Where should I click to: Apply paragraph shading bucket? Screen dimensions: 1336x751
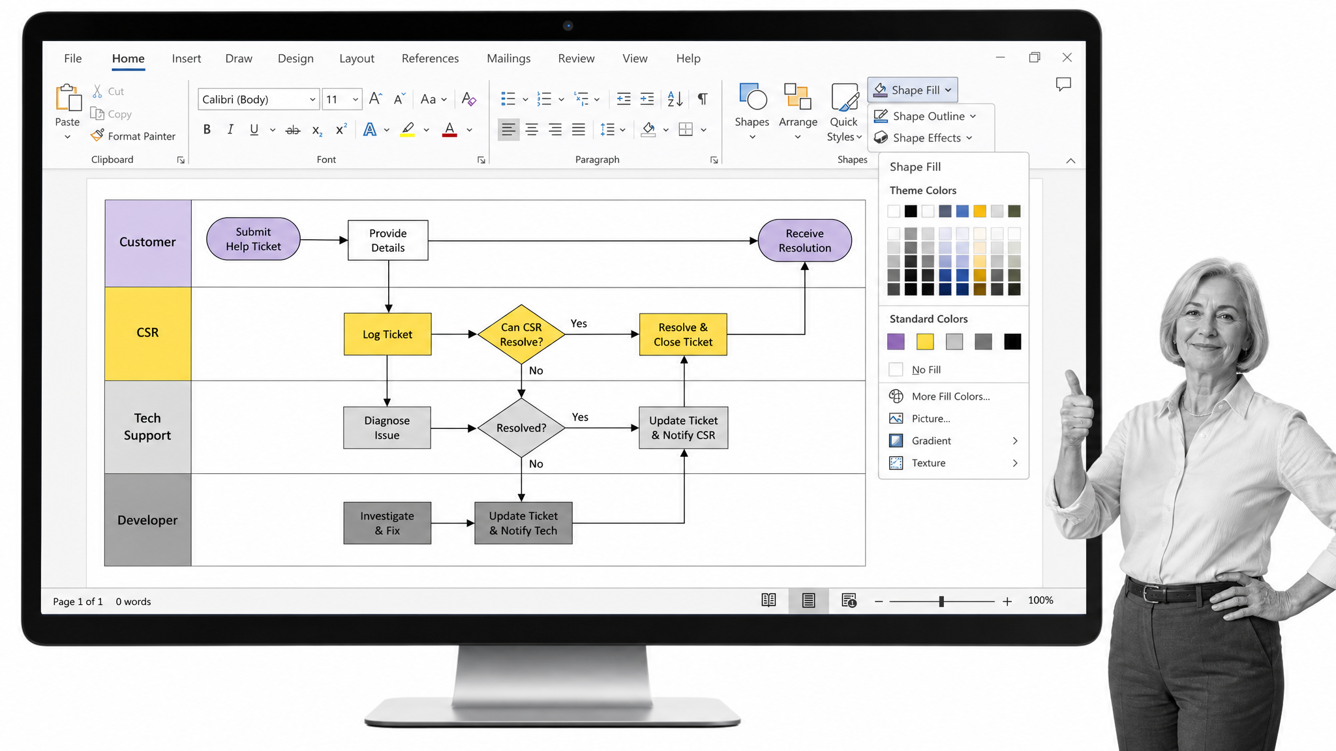tap(648, 130)
